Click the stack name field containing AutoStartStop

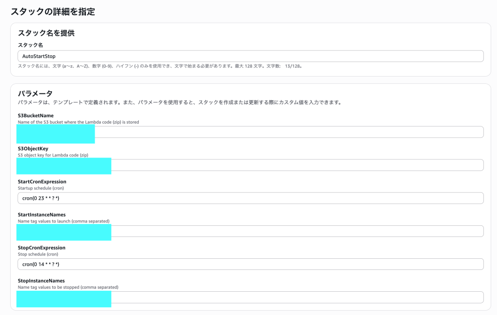(x=250, y=56)
